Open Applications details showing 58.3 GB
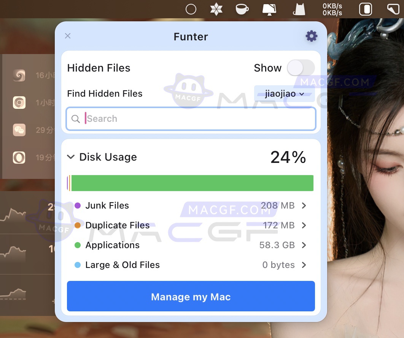This screenshot has width=404, height=338. pos(304,245)
